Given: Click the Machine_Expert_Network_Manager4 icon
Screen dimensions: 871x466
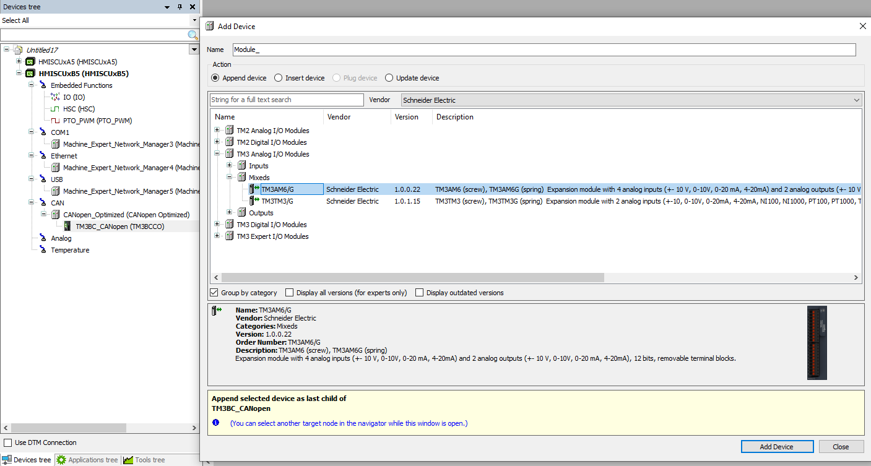Looking at the screenshot, I should (x=56, y=168).
